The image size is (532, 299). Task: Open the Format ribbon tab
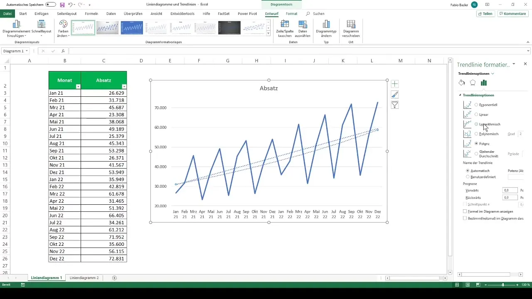click(291, 14)
